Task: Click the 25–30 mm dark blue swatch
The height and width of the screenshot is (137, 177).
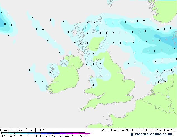Action: pos(56,133)
